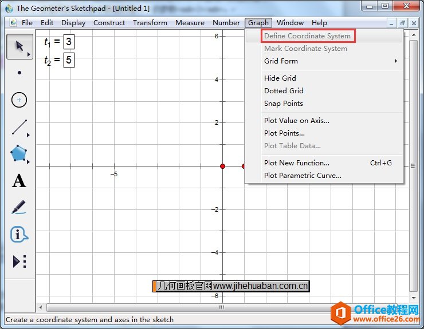Open the Custom Tools icon
Viewport: 424px width, 329px height.
19,261
